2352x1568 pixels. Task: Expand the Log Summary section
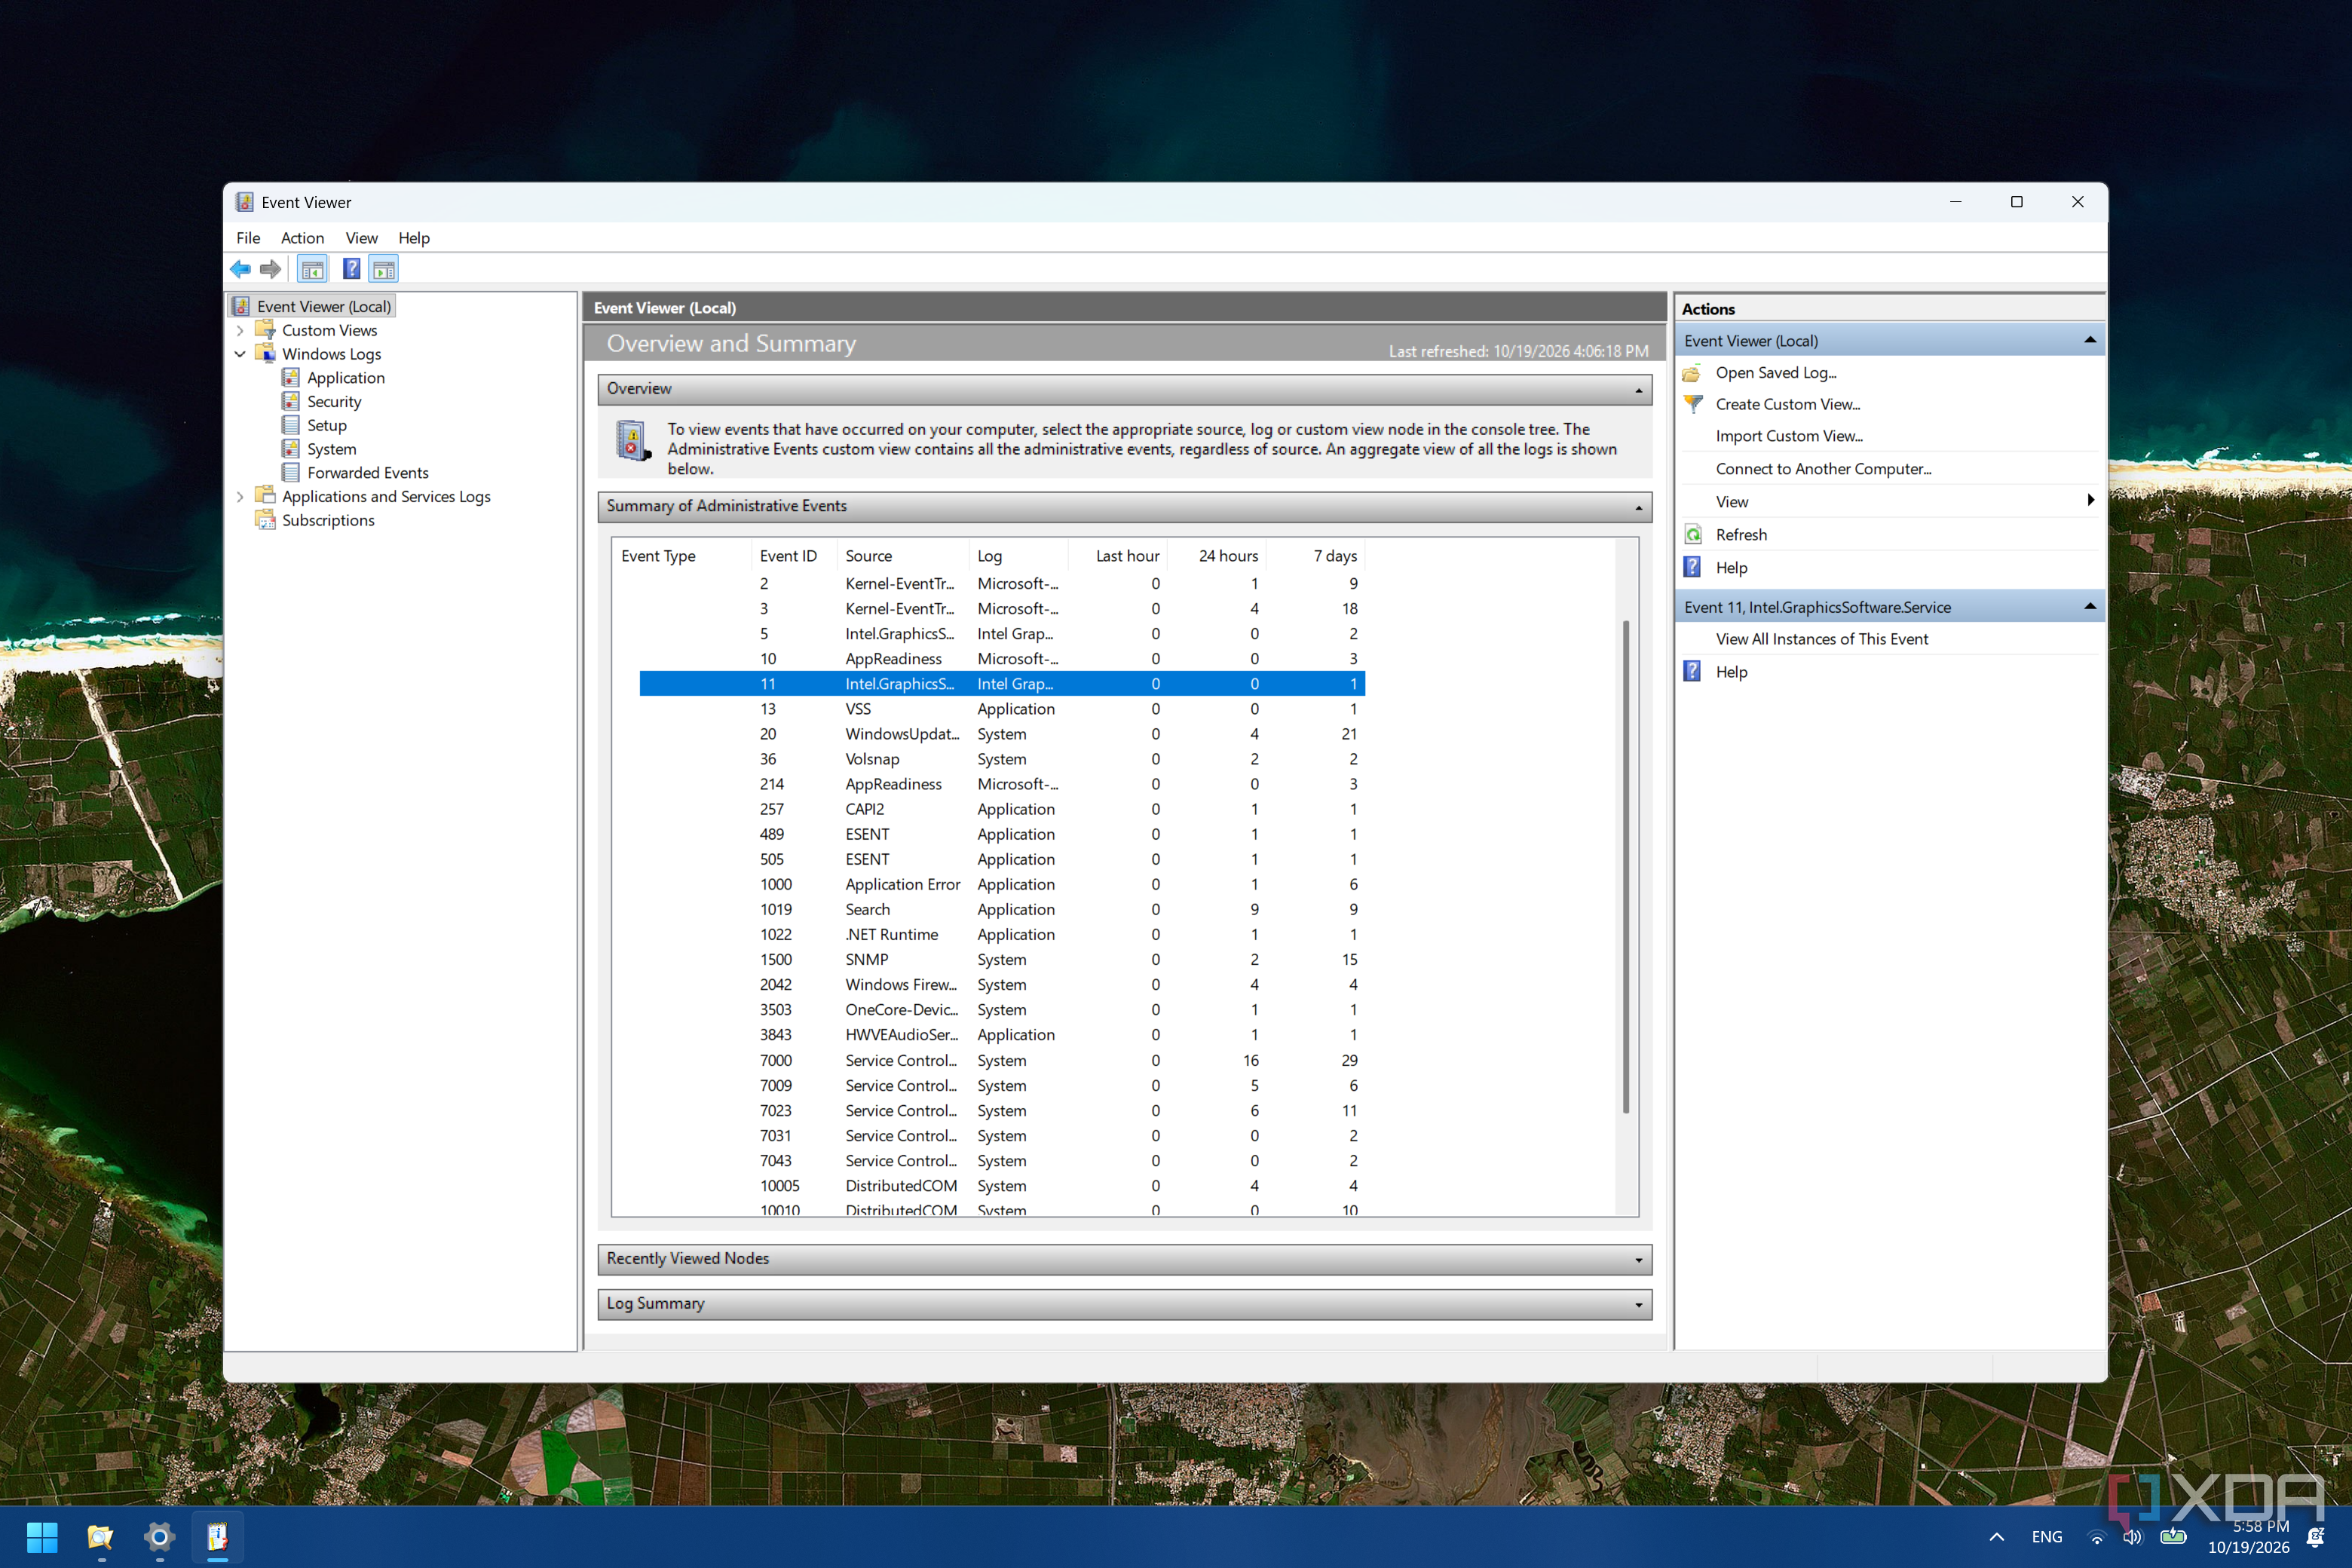1638,1305
